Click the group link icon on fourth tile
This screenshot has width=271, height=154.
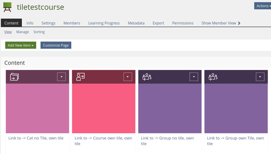coord(213,77)
